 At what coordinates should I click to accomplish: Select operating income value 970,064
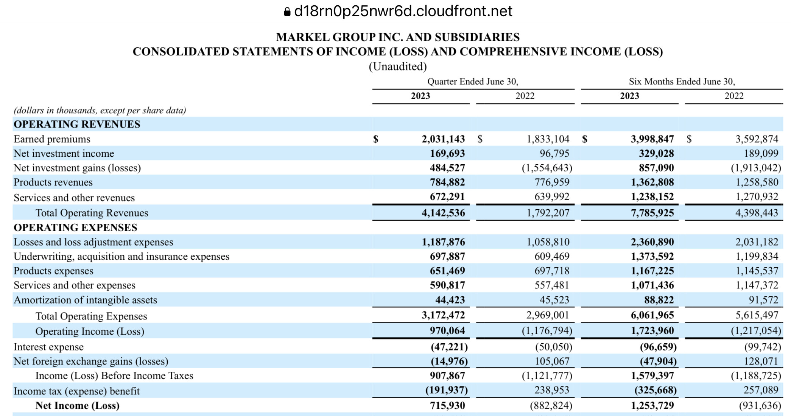point(447,331)
